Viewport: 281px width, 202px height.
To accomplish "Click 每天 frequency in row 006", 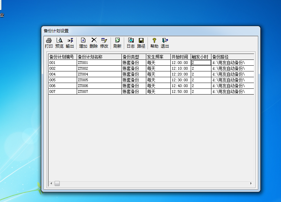I will coord(158,86).
